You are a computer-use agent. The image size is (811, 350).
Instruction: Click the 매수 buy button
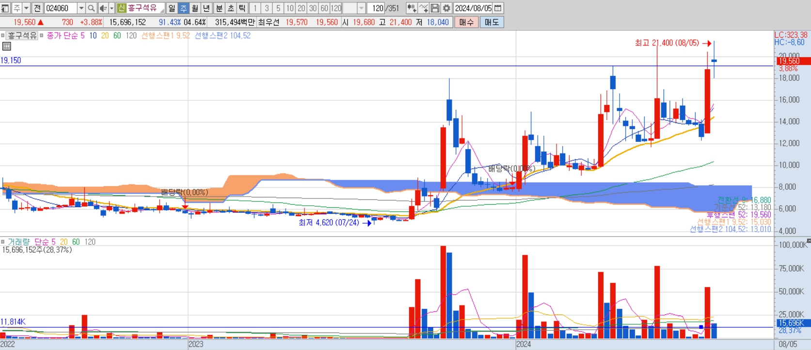tap(466, 22)
